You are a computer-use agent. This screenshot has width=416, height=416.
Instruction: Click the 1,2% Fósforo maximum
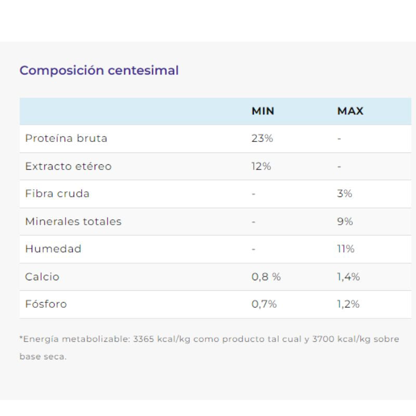tap(348, 304)
